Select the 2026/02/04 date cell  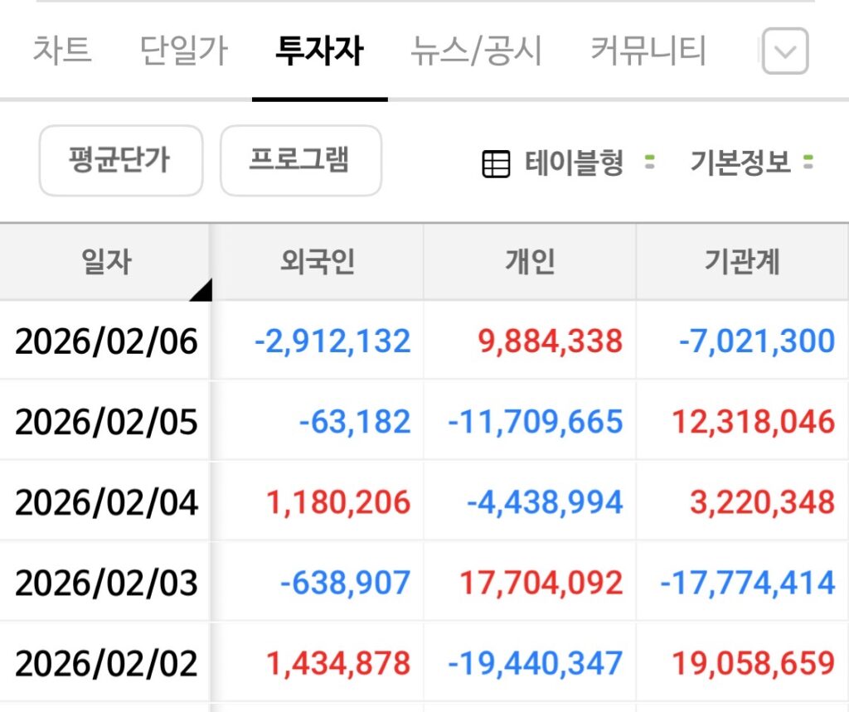[x=106, y=502]
